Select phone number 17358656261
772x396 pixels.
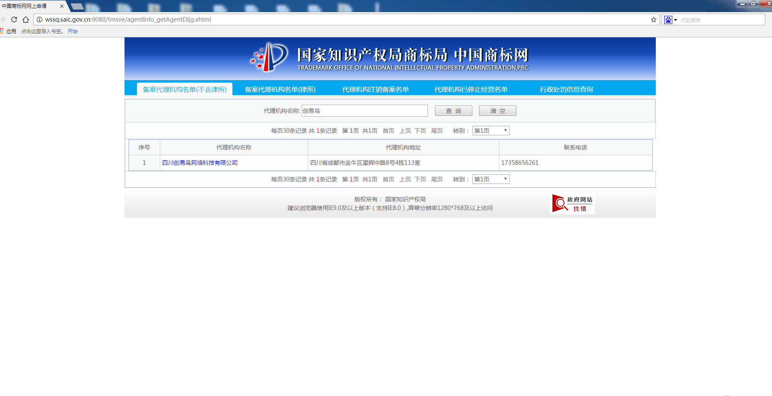click(520, 163)
